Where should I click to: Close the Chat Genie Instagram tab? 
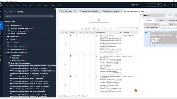[147, 11]
